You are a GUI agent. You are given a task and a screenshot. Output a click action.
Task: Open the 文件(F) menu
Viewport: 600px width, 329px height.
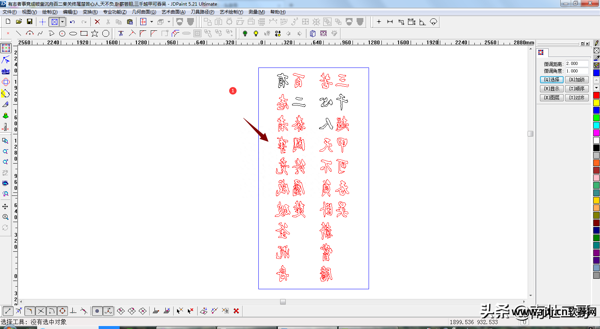tap(9, 12)
